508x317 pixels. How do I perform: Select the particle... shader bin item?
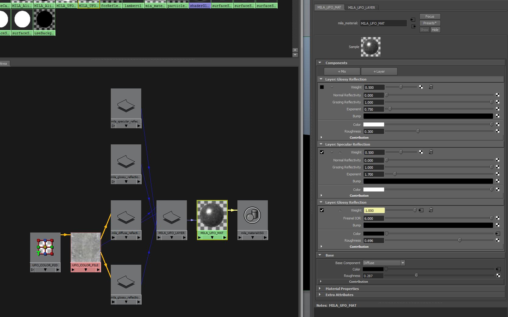[177, 4]
